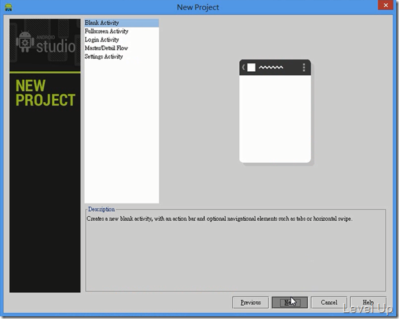Image resolution: width=399 pixels, height=319 pixels.
Task: Click overflow menu dots in preview
Action: click(304, 68)
